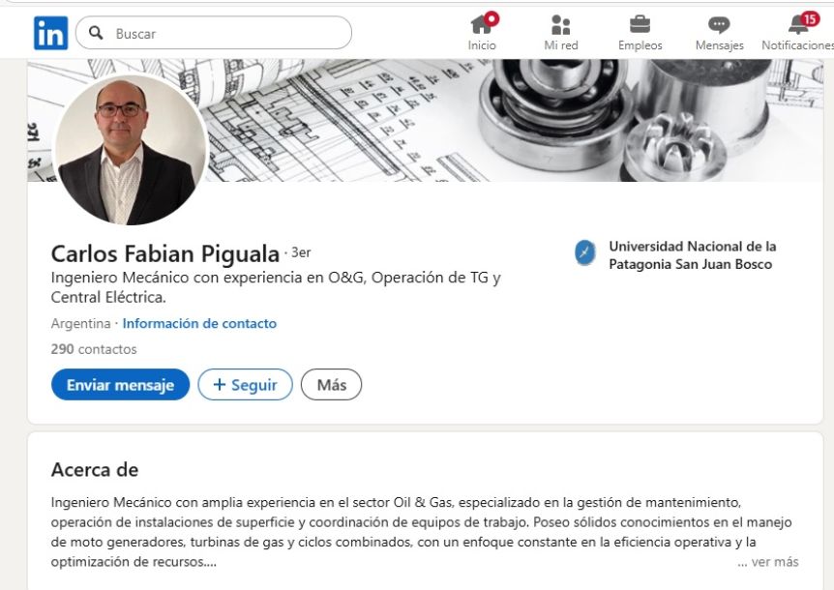Click the university logo icon
The height and width of the screenshot is (590, 834).
[x=585, y=252]
